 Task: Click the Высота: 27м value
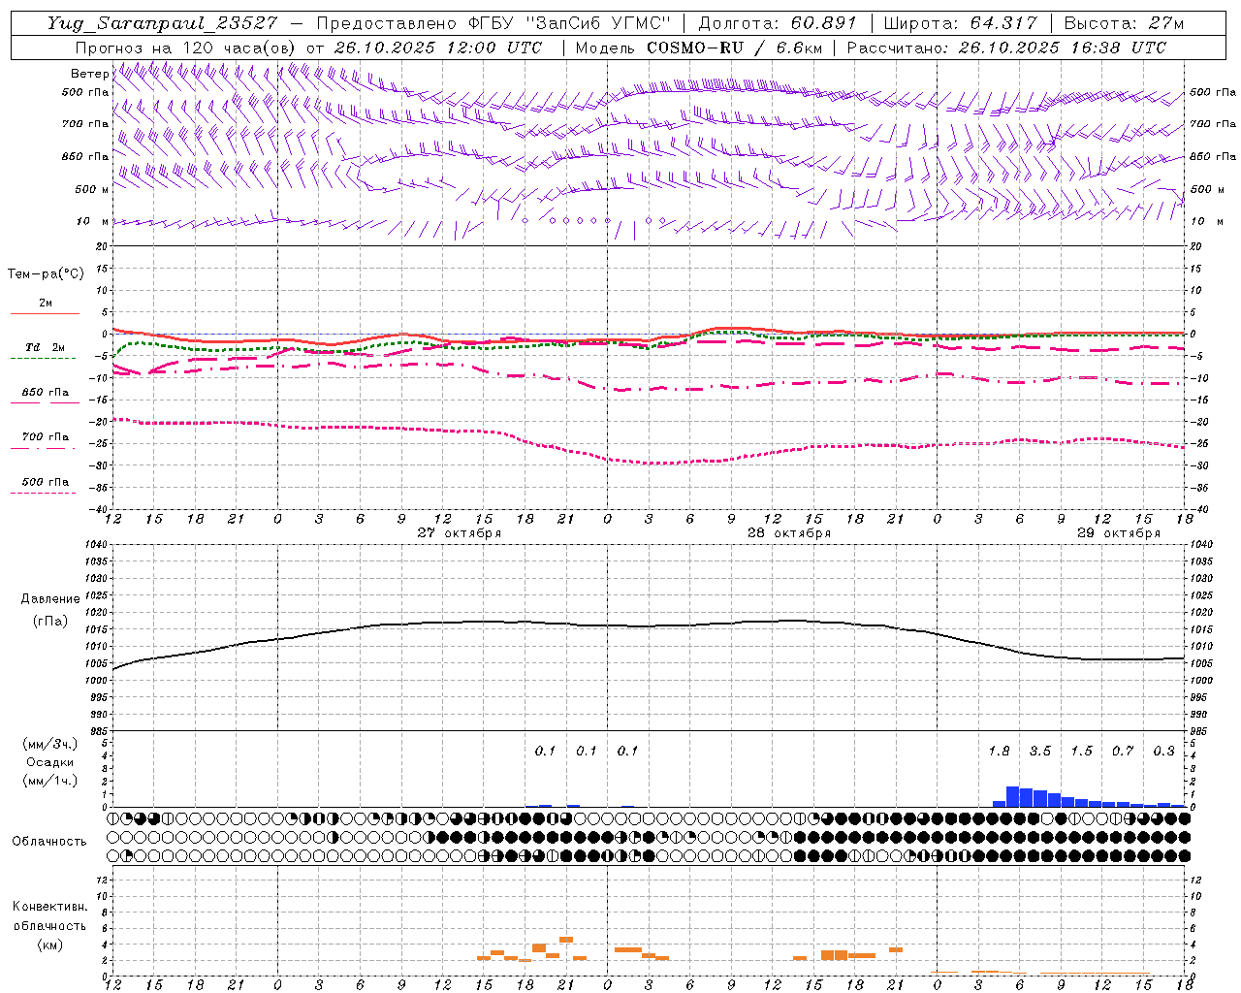1124,23
